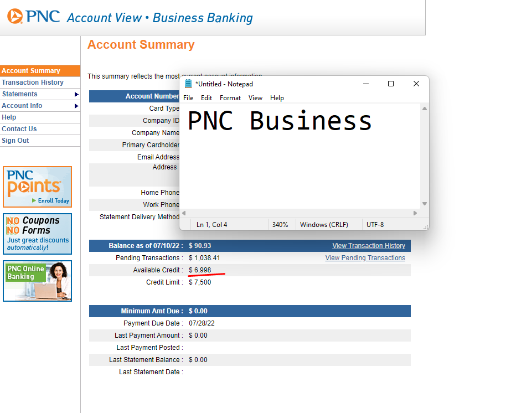Click Windows (CRLF) in Notepad status bar
511x413 pixels.
(324, 225)
